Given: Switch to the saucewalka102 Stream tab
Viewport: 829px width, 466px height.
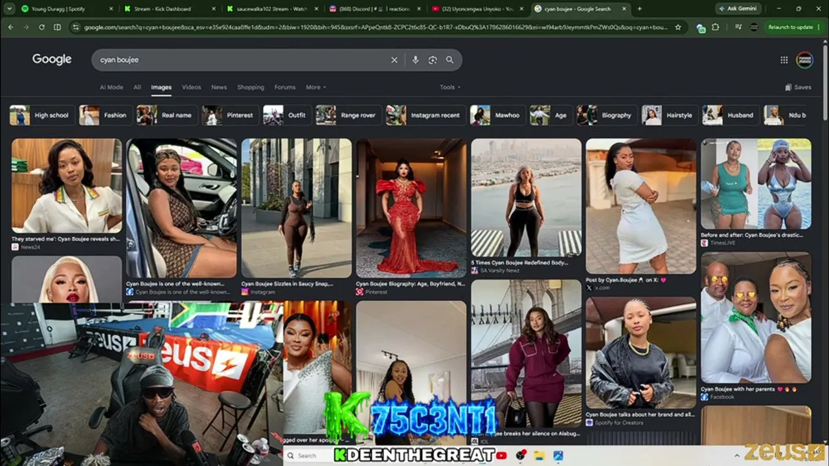Looking at the screenshot, I should (273, 8).
